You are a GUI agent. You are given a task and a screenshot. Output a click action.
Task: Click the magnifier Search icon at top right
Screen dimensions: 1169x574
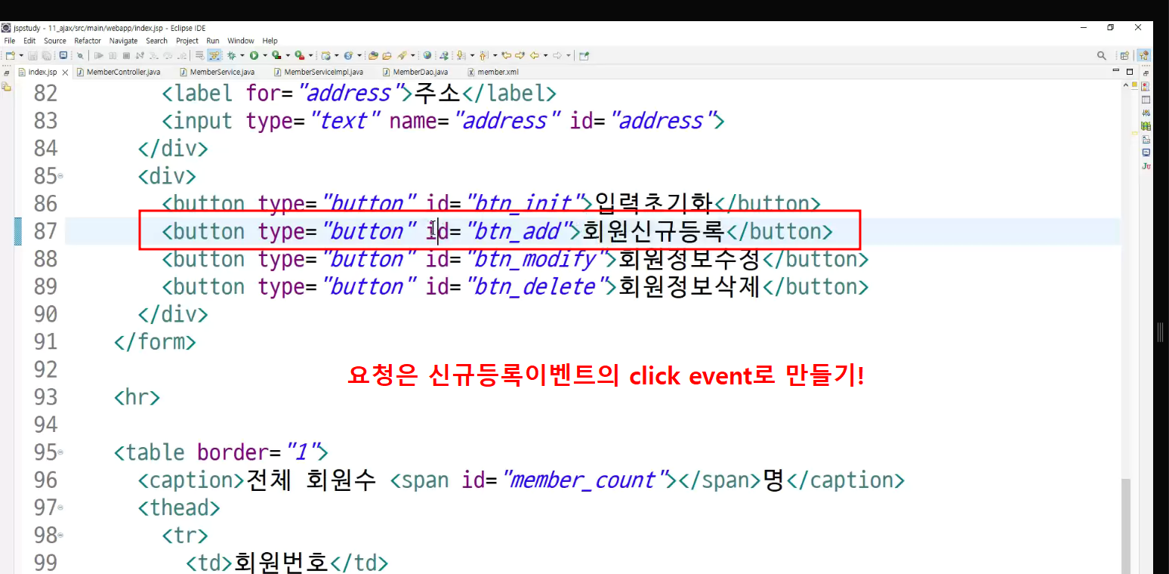click(x=1101, y=55)
